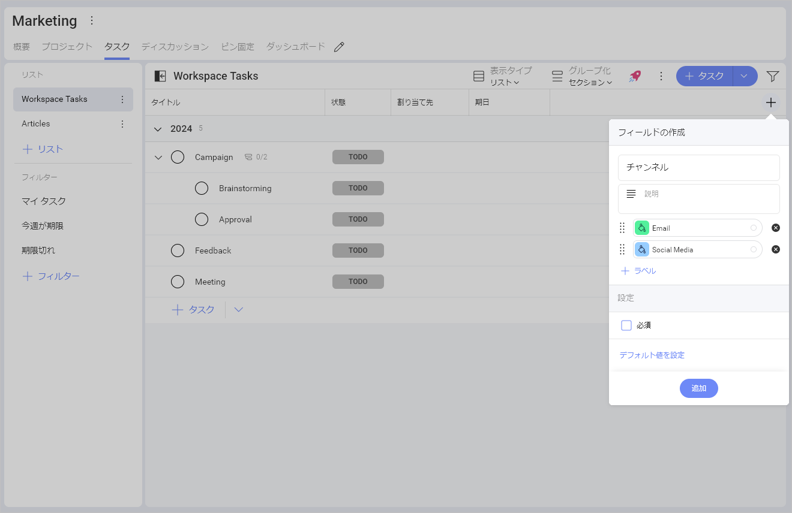The width and height of the screenshot is (792, 513).
Task: Open the マイ タスク filter
Action: tap(44, 201)
